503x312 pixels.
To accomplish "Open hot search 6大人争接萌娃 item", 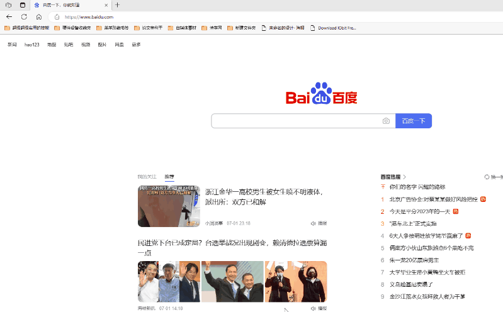I will (426, 236).
